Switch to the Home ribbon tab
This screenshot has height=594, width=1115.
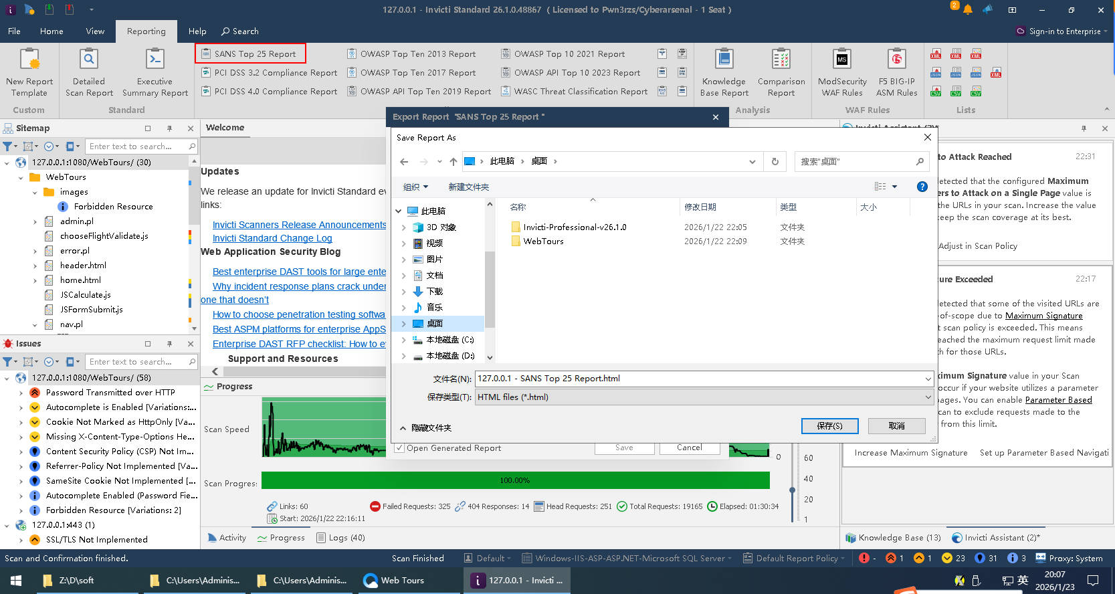click(x=52, y=31)
